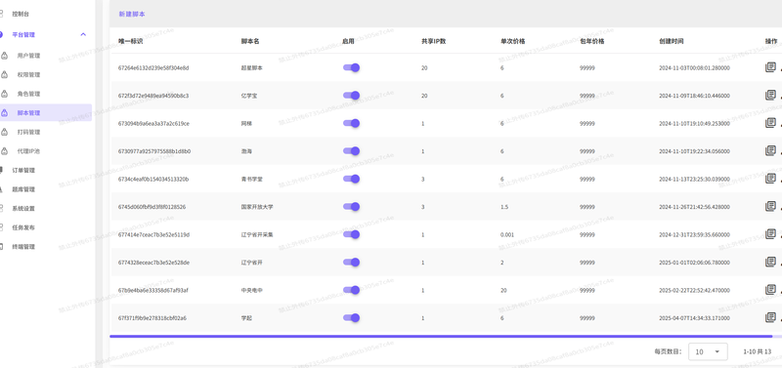Go to 控制台 in the sidebar

tap(21, 15)
